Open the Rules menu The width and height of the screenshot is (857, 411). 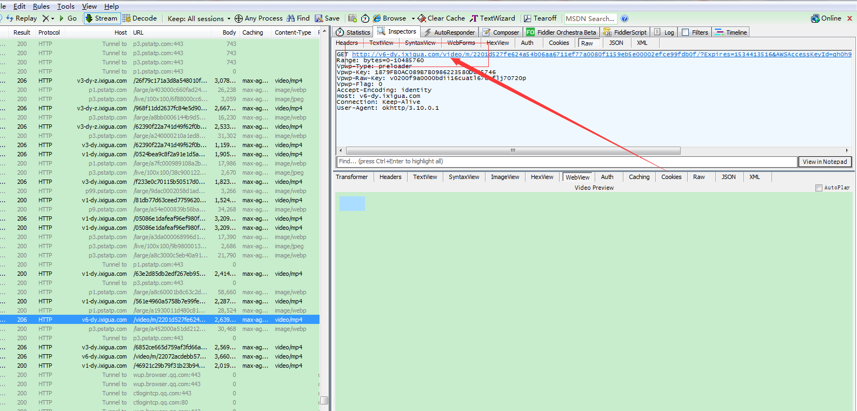[x=41, y=6]
